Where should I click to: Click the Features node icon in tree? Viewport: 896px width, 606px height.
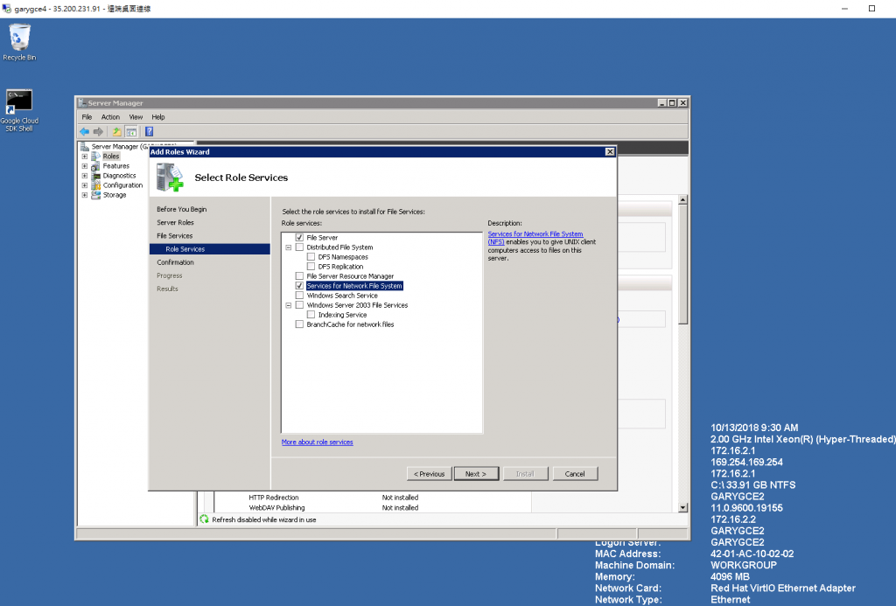(96, 165)
